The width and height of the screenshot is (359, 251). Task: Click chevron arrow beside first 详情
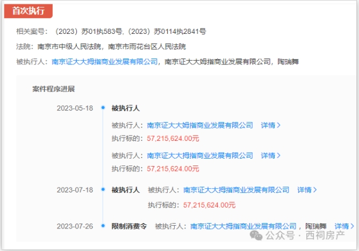[x=278, y=125]
